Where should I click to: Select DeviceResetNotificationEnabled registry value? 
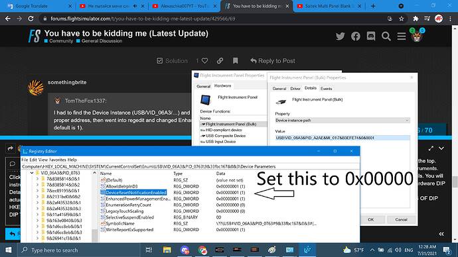click(x=136, y=193)
